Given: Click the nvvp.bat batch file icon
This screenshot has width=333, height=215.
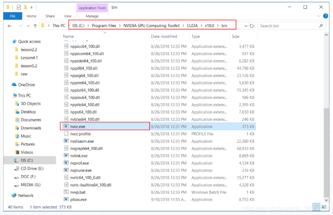Looking at the screenshot, I should click(x=66, y=192).
